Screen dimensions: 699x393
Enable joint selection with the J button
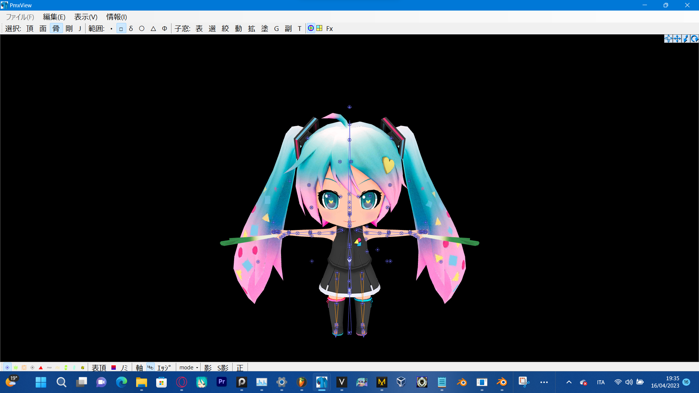click(x=80, y=28)
